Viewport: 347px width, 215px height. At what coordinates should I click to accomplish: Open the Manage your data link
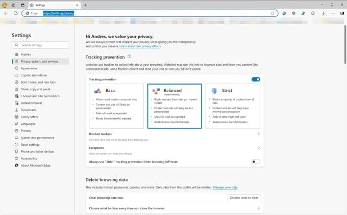[225, 187]
